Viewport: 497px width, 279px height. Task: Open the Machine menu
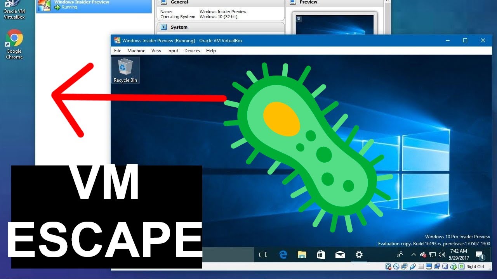click(136, 51)
